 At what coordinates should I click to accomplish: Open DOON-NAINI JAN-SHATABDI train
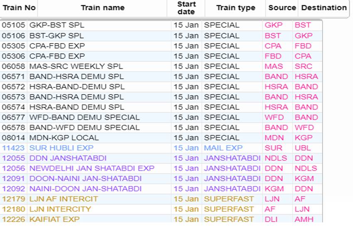[x=85, y=179]
